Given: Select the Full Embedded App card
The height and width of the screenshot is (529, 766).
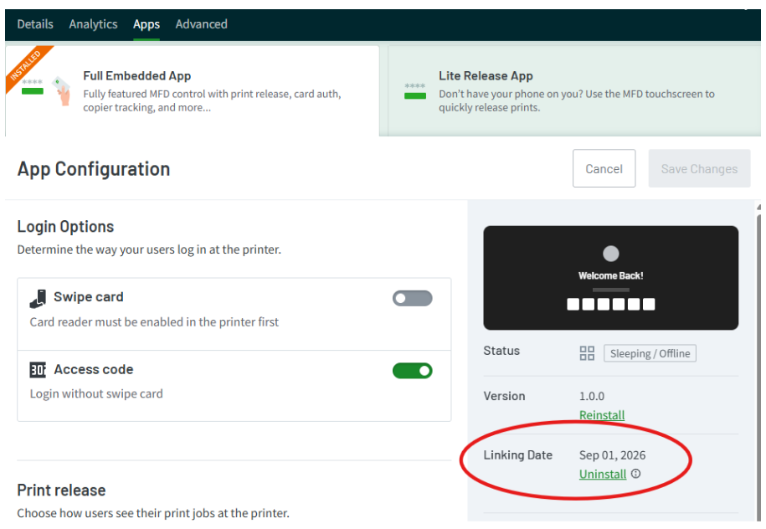Looking at the screenshot, I should click(192, 91).
